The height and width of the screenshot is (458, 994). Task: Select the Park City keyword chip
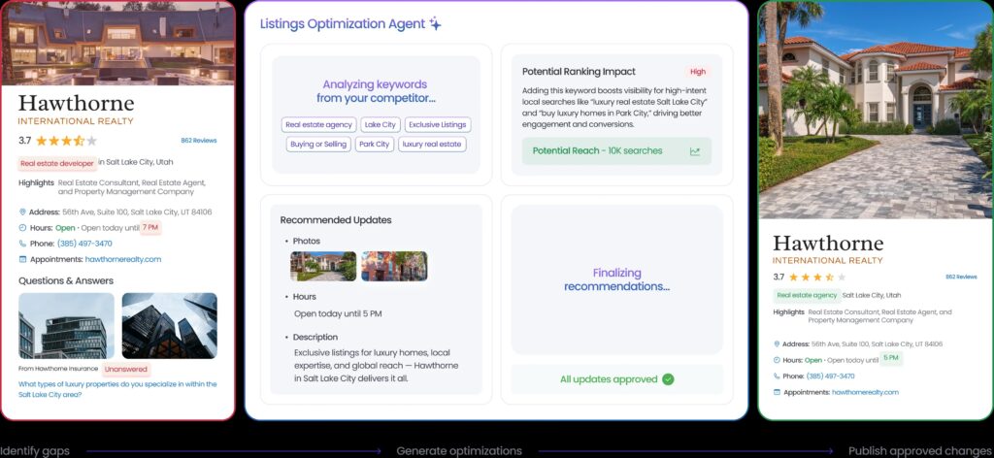pyautogui.click(x=373, y=144)
